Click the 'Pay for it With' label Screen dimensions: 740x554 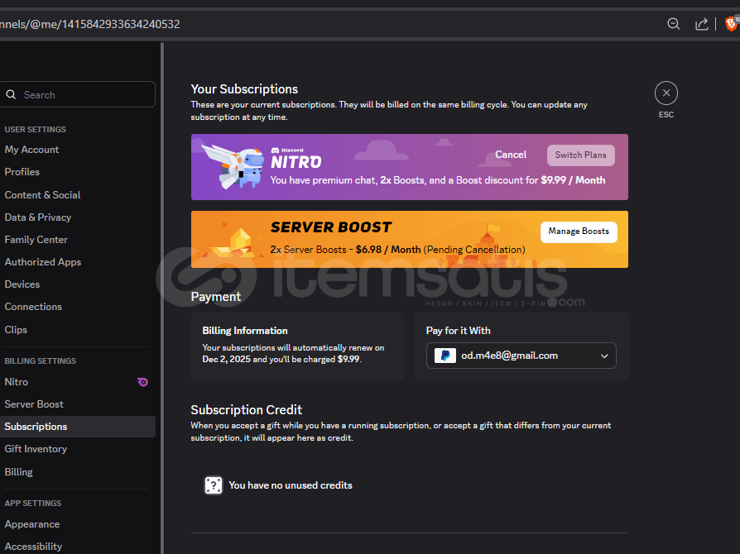pyautogui.click(x=459, y=331)
